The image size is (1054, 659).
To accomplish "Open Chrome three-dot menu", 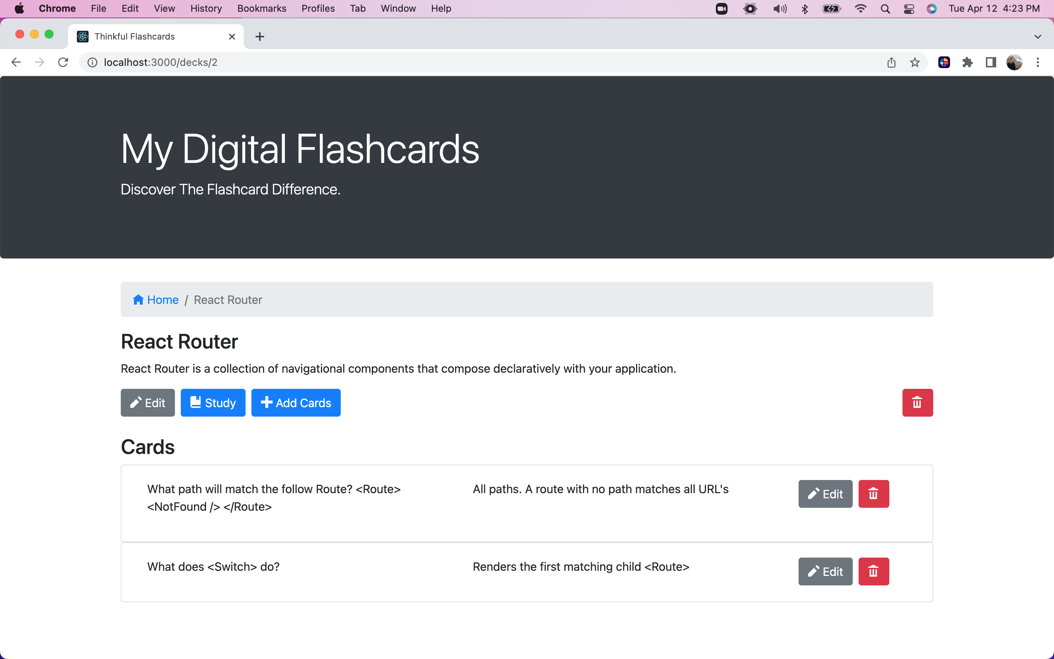I will click(1038, 62).
